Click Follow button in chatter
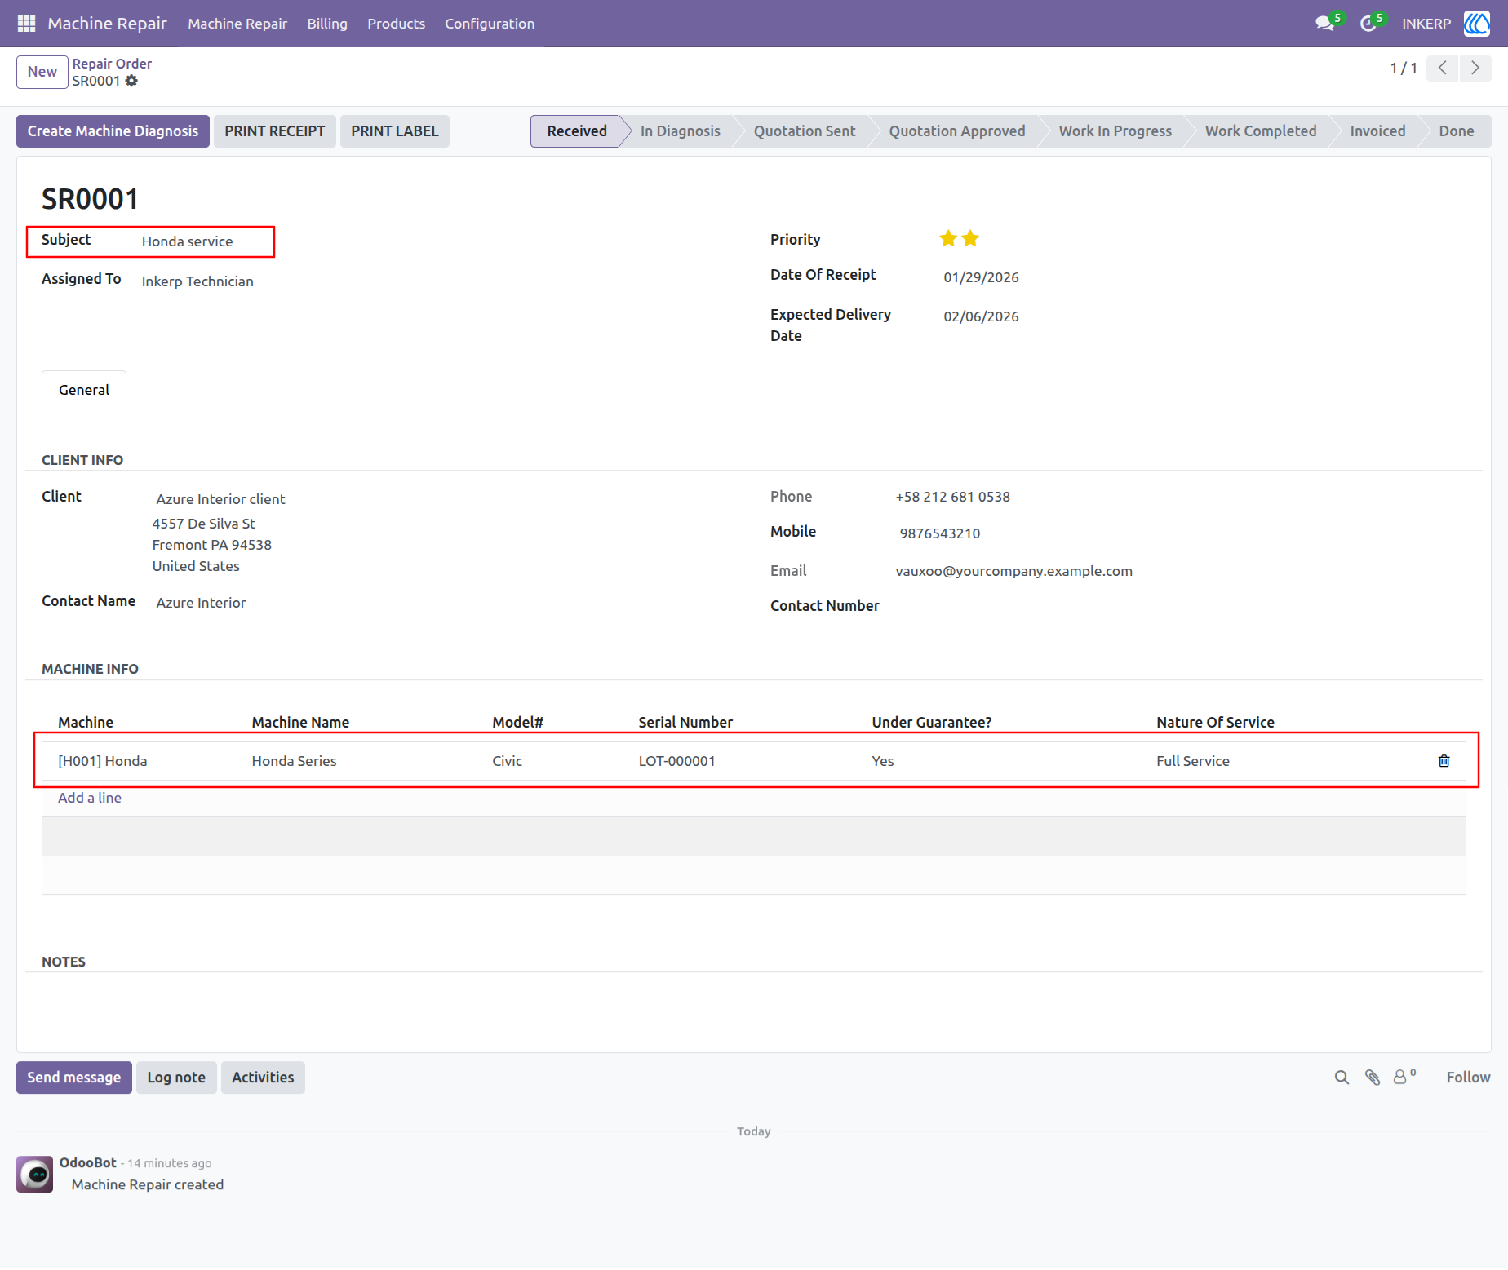This screenshot has height=1270, width=1508. [x=1468, y=1078]
